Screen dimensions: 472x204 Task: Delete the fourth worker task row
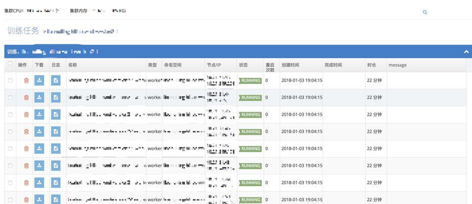27,132
